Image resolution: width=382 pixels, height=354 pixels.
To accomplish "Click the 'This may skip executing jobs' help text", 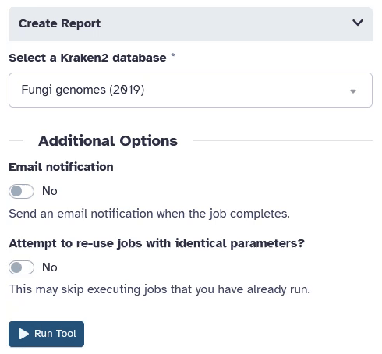I will [x=160, y=289].
